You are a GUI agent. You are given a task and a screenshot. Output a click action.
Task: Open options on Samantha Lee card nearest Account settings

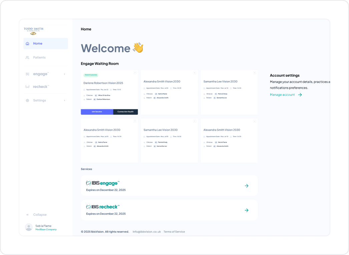255,73
